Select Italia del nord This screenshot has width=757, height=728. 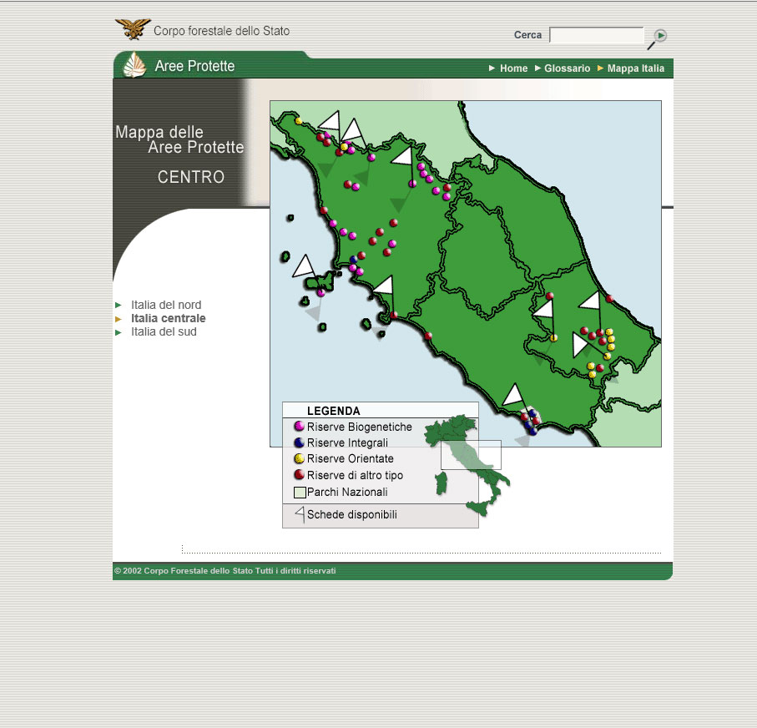(166, 305)
